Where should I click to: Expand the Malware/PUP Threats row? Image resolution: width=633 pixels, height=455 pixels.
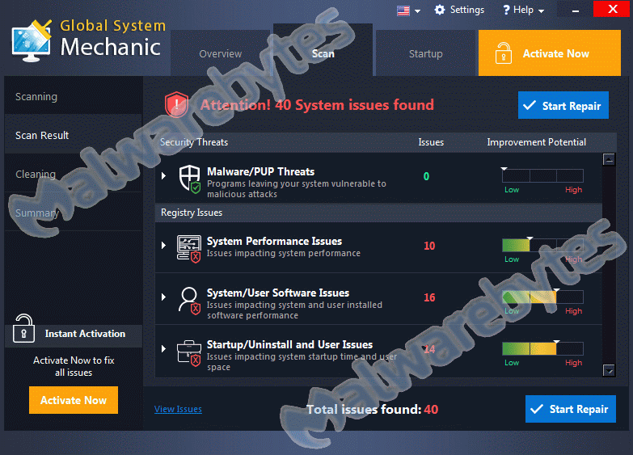tap(163, 175)
